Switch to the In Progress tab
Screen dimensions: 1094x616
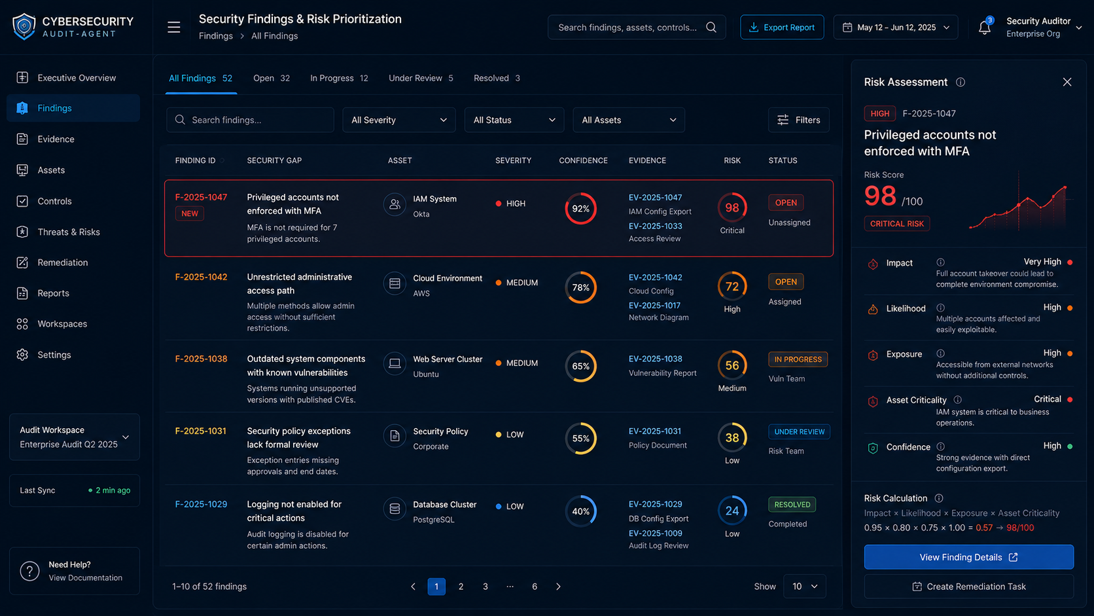pos(339,78)
